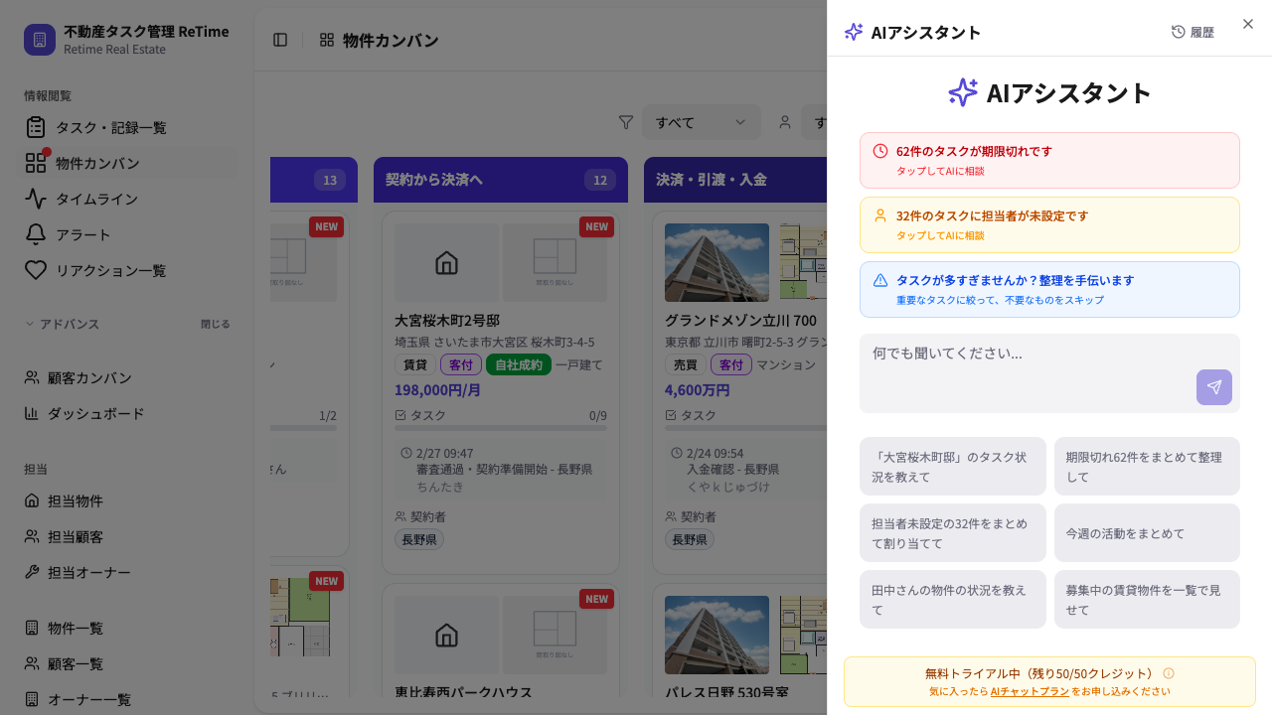The height and width of the screenshot is (715, 1272).
Task: Select 「大宮桜木町邸」のタスク状況 prompt
Action: [953, 466]
